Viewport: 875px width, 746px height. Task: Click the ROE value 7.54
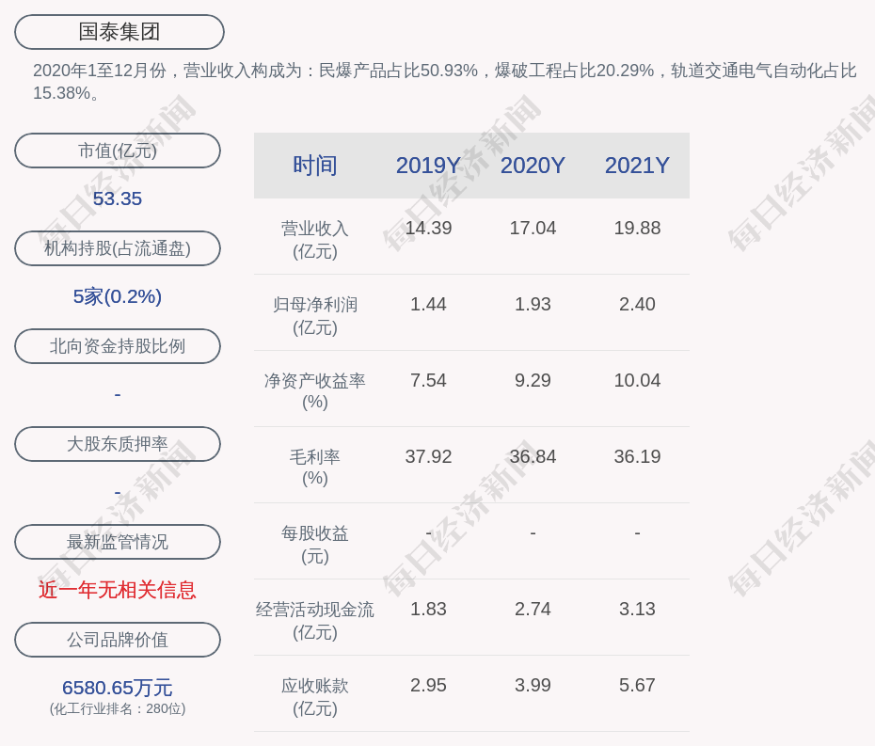coord(428,381)
